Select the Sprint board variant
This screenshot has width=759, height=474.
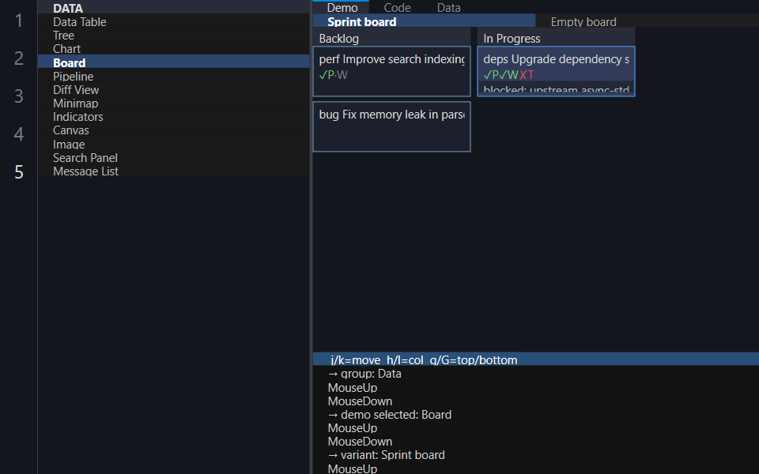(424, 21)
